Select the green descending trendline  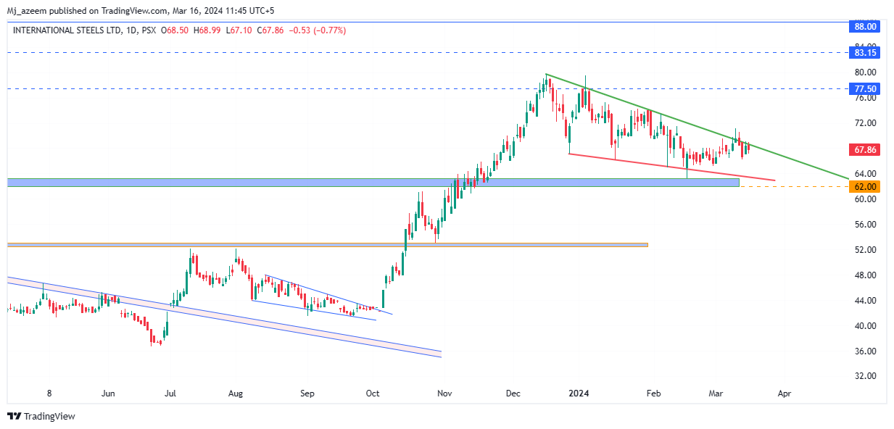point(696,126)
